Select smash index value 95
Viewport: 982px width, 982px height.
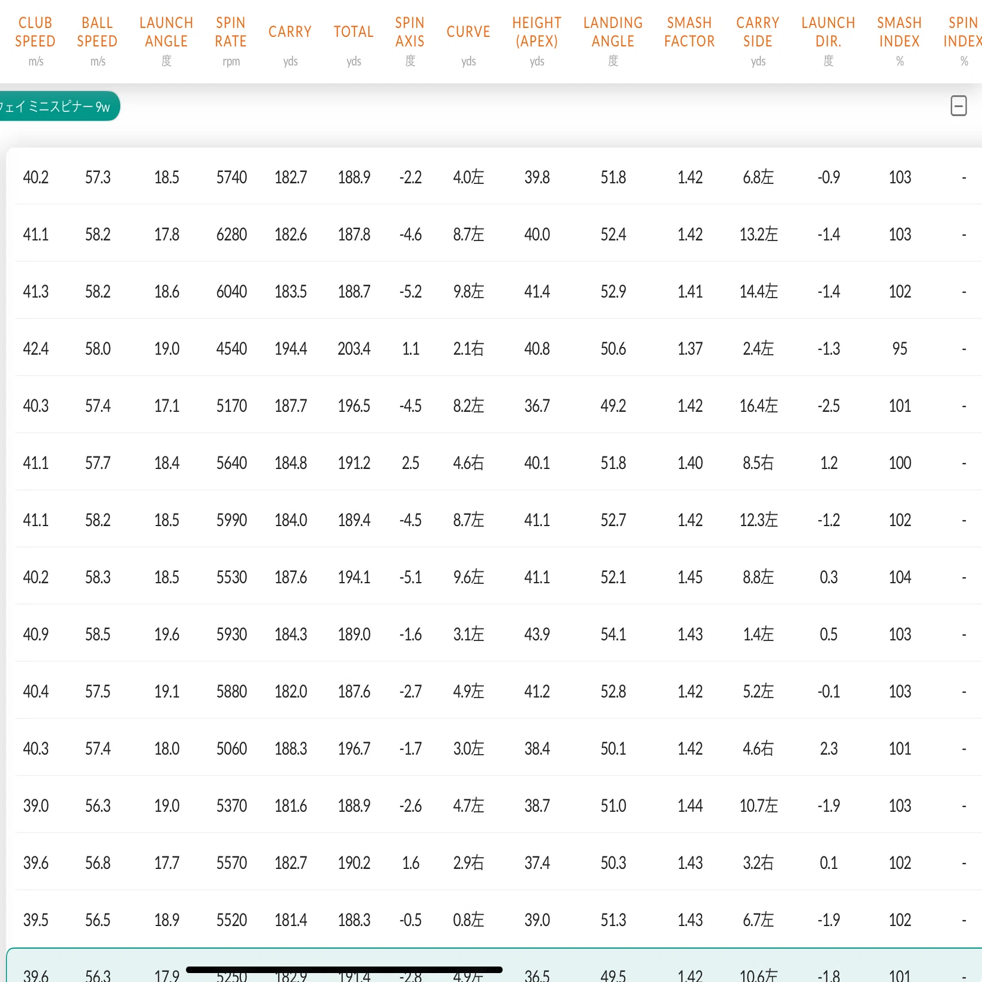pos(900,349)
